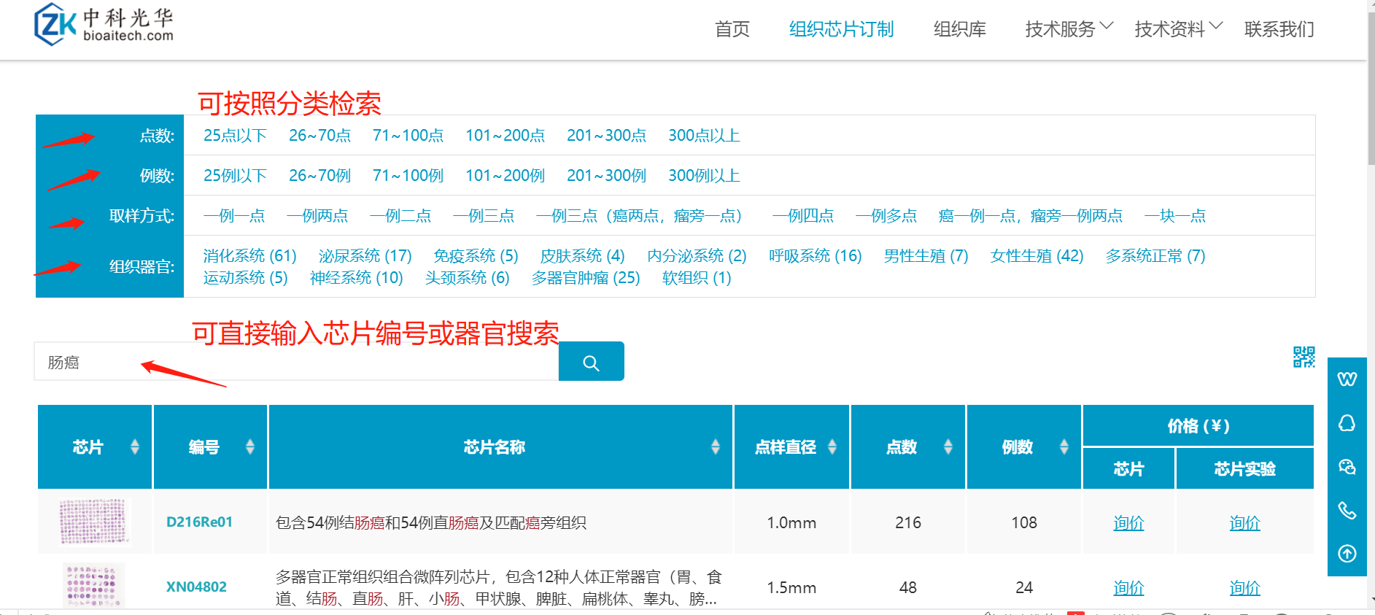The image size is (1375, 615).
Task: Filter organ 运动系统 (5)
Action: [245, 278]
